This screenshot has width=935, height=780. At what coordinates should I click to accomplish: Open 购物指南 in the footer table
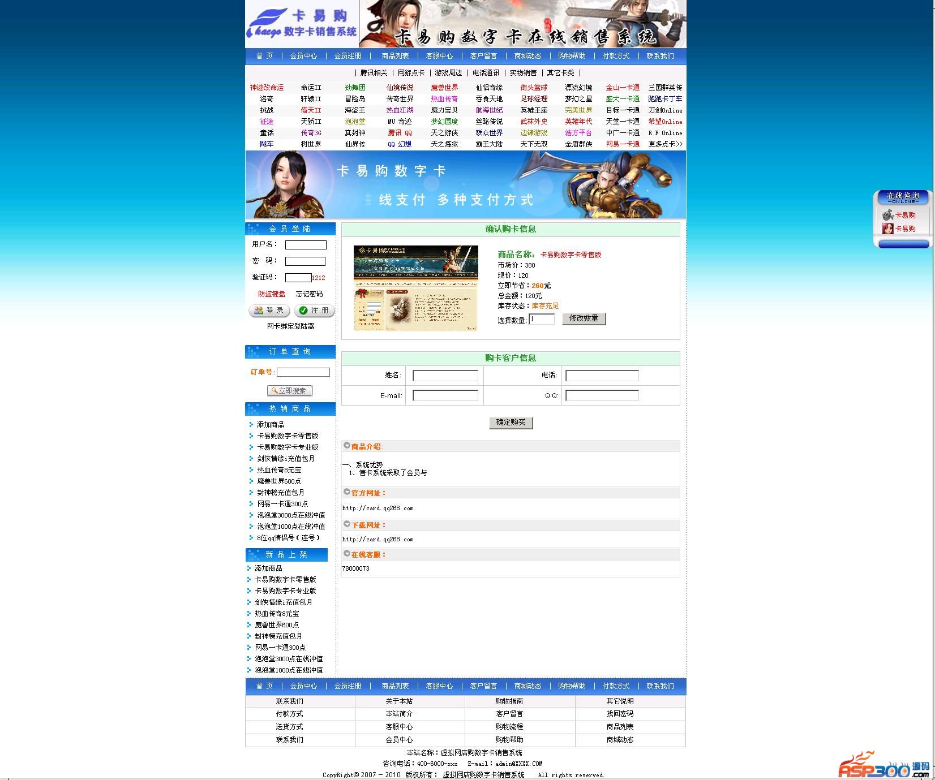coord(509,701)
